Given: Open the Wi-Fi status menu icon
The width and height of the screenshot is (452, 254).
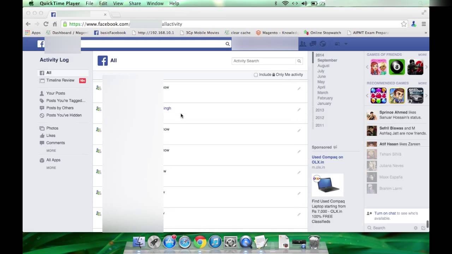Looking at the screenshot, I should coord(285,4).
